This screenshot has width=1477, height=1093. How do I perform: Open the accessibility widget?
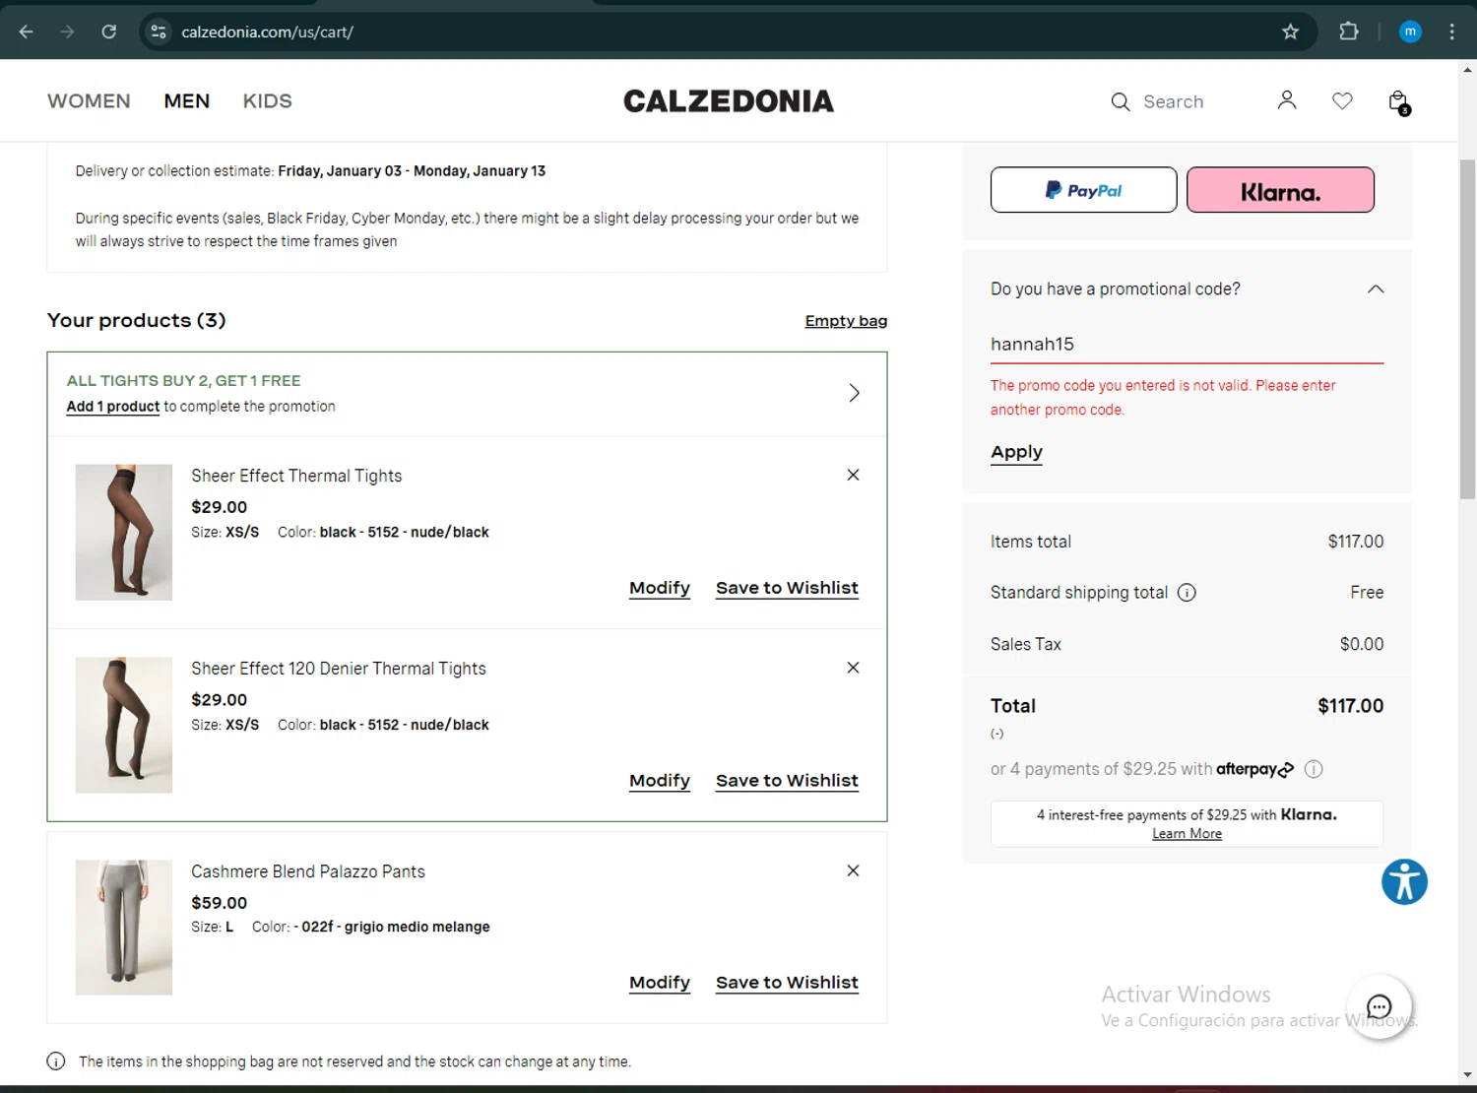pyautogui.click(x=1404, y=881)
